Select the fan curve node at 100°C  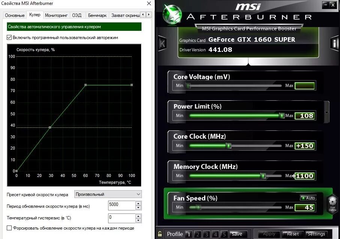(132, 85)
